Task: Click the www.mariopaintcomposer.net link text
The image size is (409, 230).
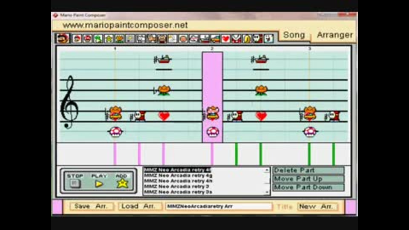Action: pyautogui.click(x=125, y=25)
